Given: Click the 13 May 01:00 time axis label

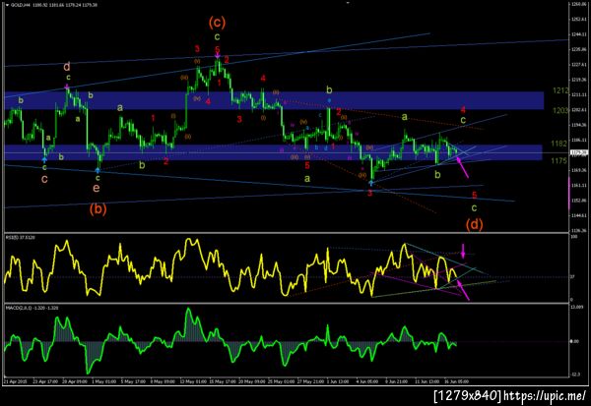Looking at the screenshot, I should click(x=193, y=381).
